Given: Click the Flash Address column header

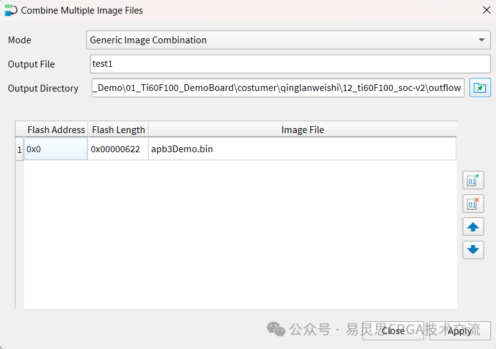Looking at the screenshot, I should point(56,129).
